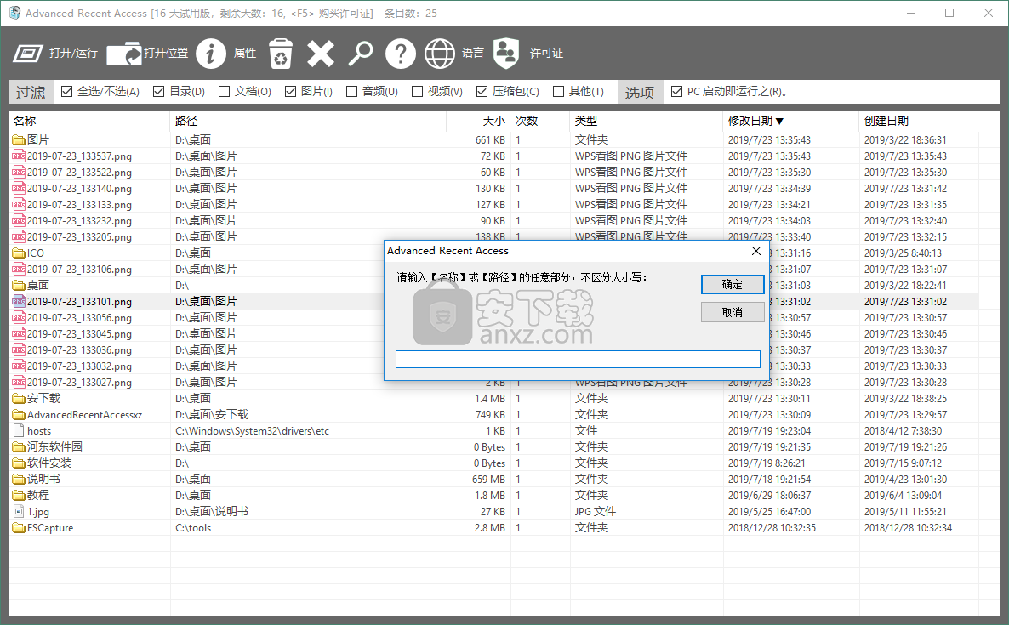Sort by Type (类型) column header
Screen dimensions: 1009x625
coord(646,121)
